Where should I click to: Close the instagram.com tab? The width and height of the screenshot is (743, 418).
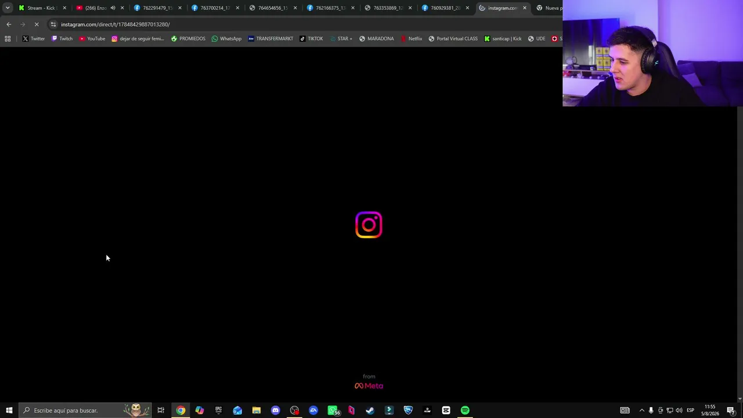[525, 8]
